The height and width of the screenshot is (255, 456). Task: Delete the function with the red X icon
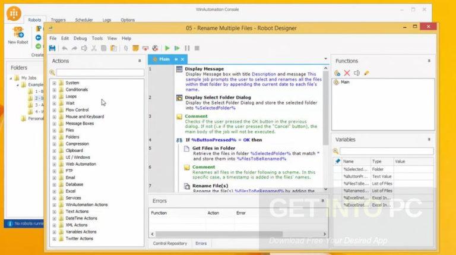click(347, 73)
